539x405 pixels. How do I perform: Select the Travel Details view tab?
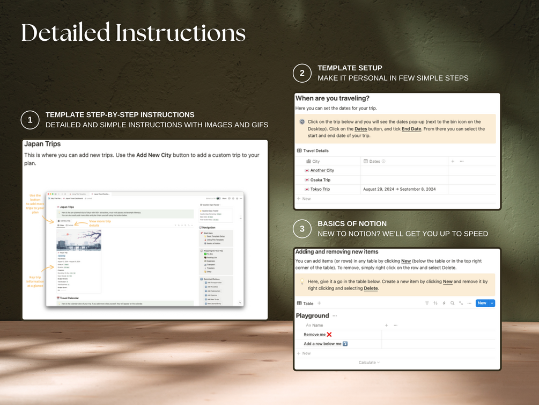[313, 150]
